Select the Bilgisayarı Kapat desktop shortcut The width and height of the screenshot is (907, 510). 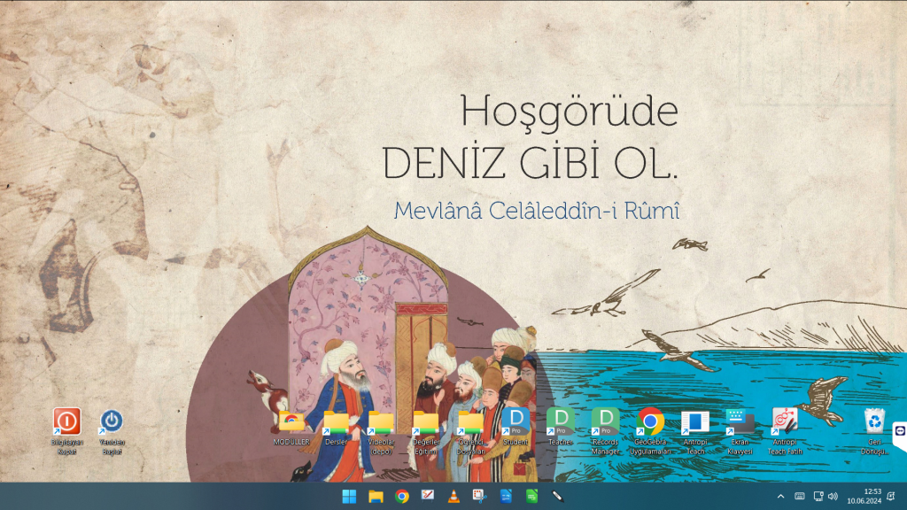click(x=67, y=421)
